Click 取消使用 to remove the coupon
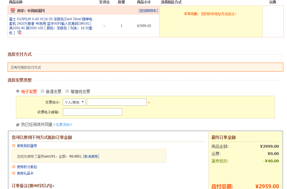The width and height of the screenshot is (287, 189). click(x=91, y=156)
